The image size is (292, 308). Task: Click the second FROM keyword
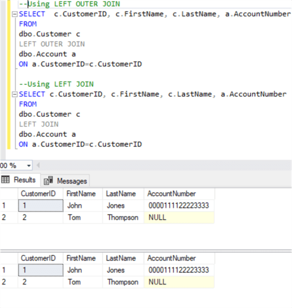click(28, 104)
